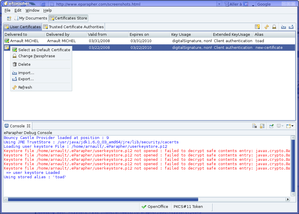Open the Window menu
299x214 pixels.
[x=32, y=10]
